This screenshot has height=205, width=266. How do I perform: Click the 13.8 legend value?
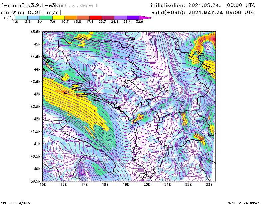(77, 22)
